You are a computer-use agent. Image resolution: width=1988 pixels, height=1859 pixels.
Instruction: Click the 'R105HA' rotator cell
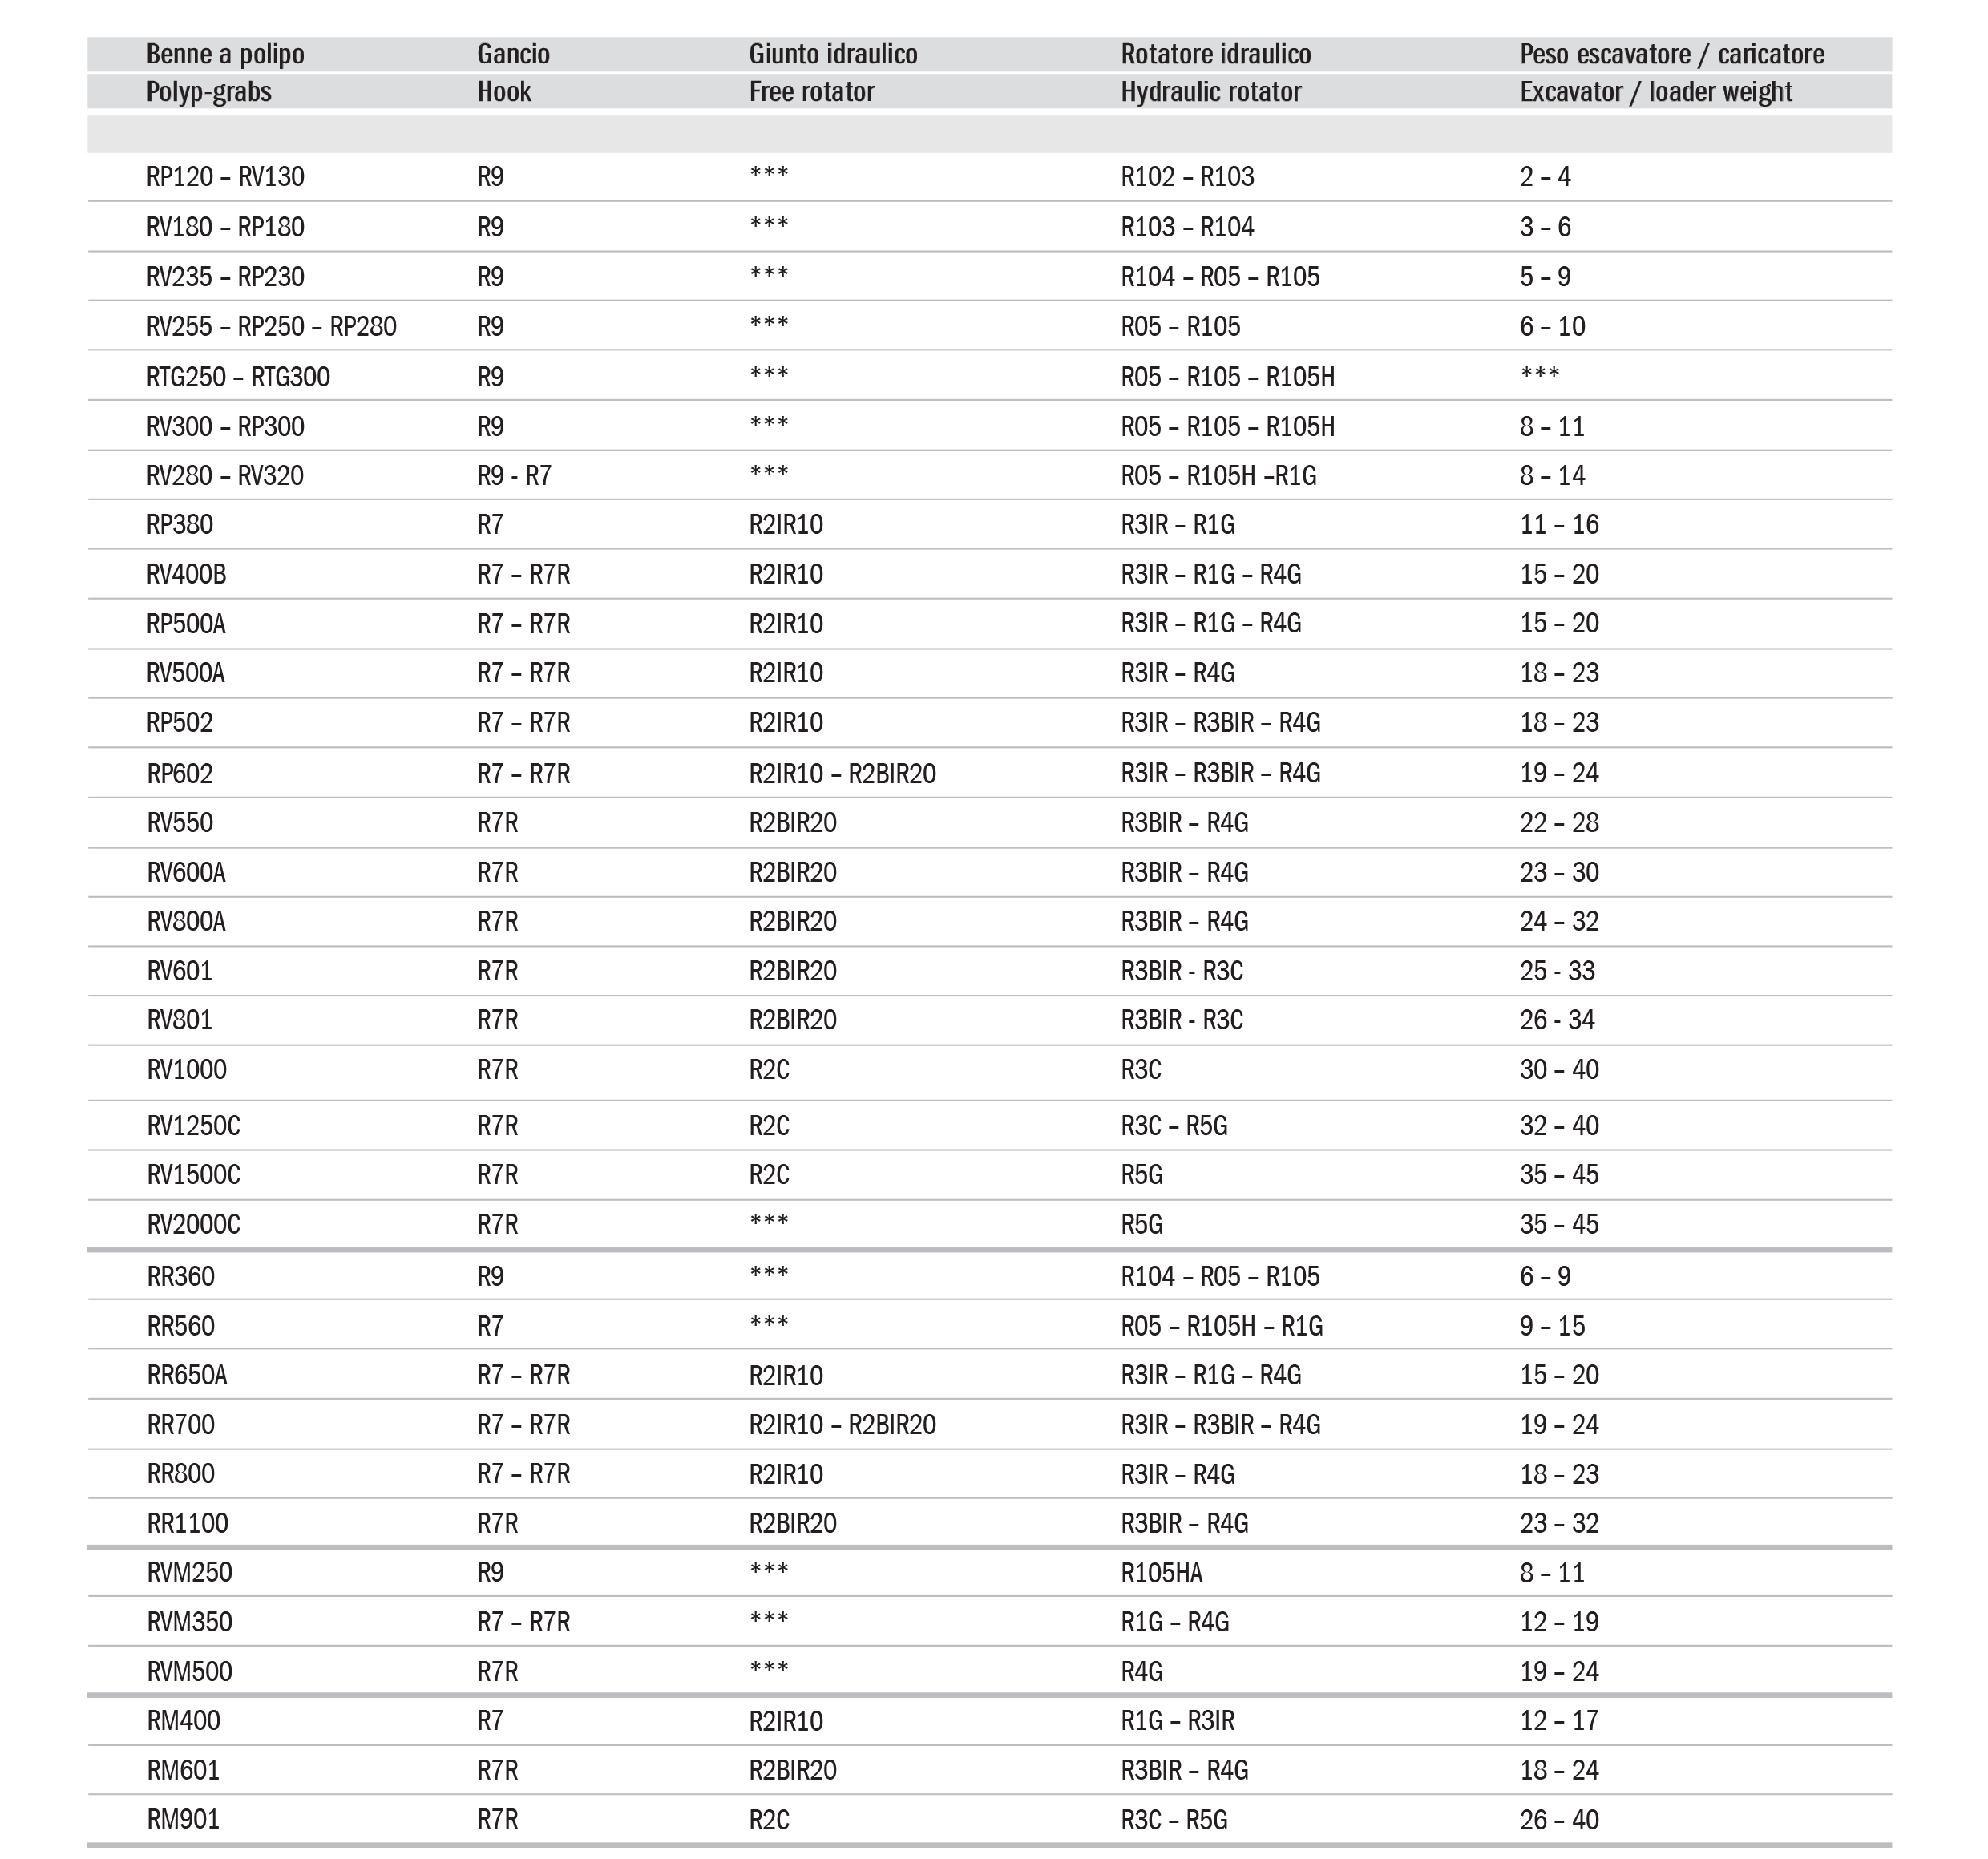1161,1574
